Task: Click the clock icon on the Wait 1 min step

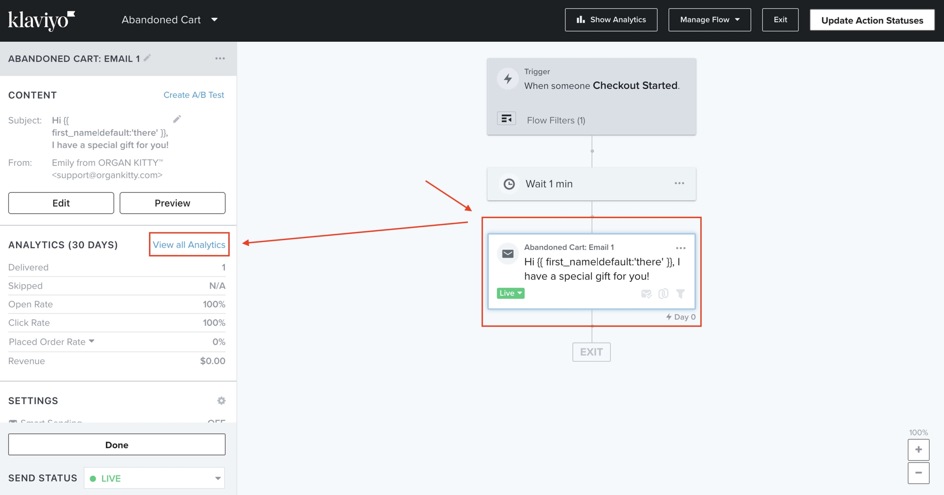Action: [x=509, y=184]
